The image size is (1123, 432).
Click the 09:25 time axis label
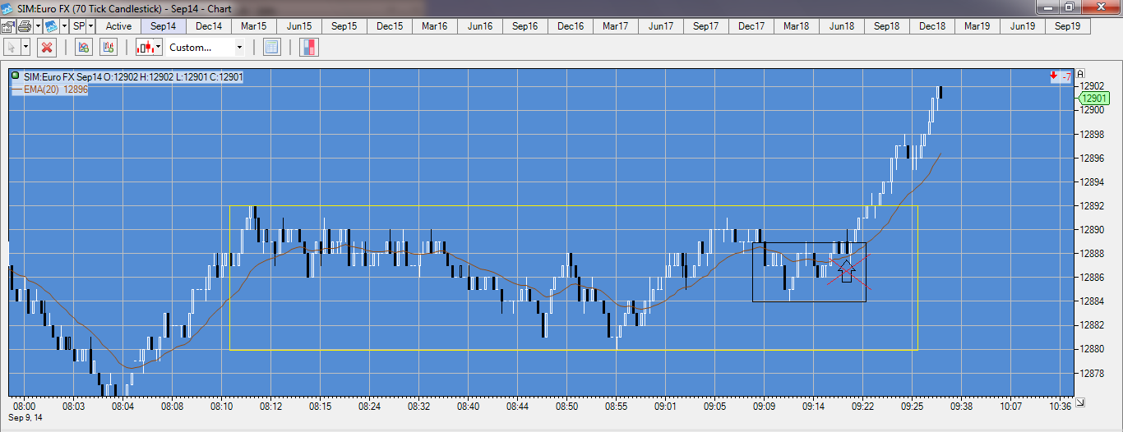913,406
